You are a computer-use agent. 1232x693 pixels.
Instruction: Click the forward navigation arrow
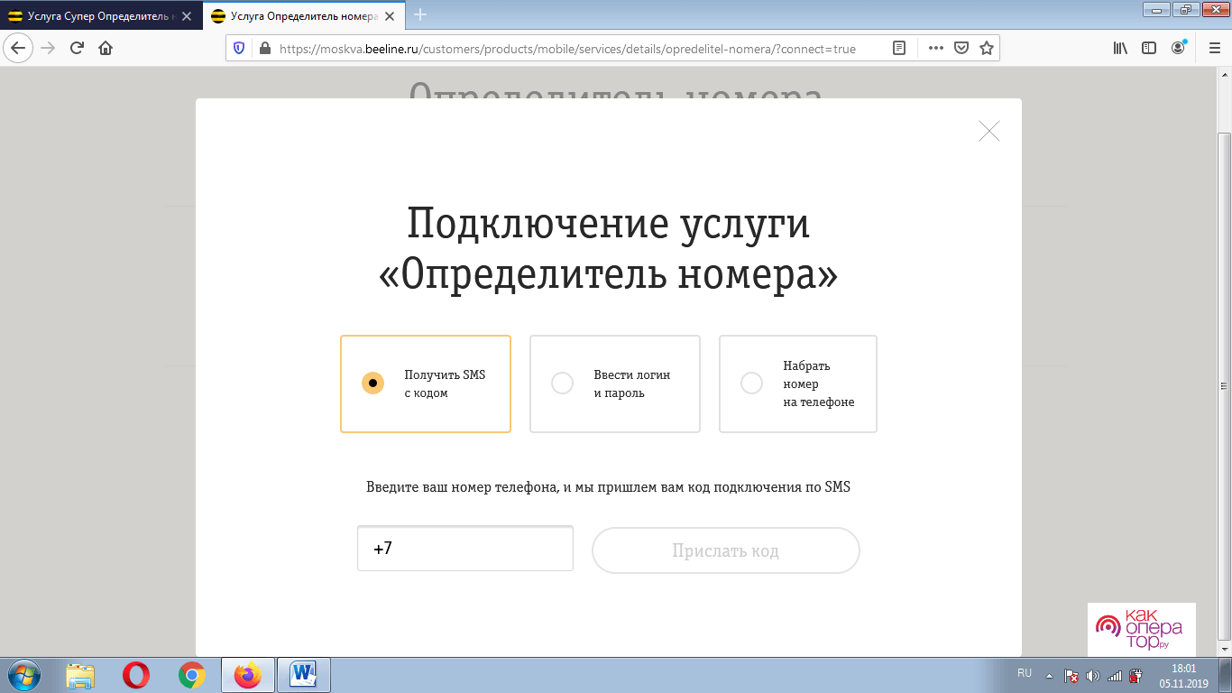point(48,48)
